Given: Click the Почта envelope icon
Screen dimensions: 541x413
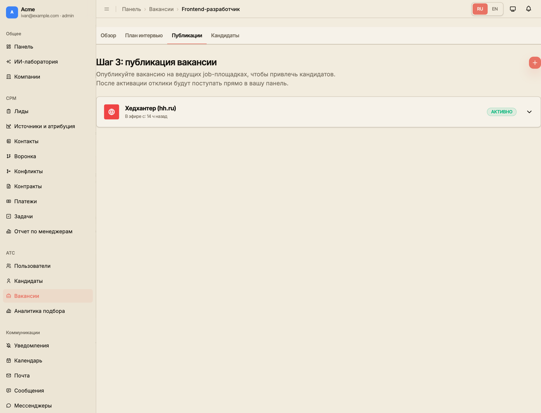Looking at the screenshot, I should pos(9,376).
